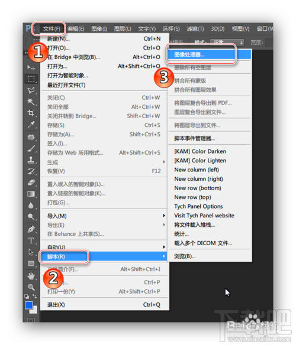296x345 pixels.
Task: Open the 图层(L) menu
Action: coord(123,29)
